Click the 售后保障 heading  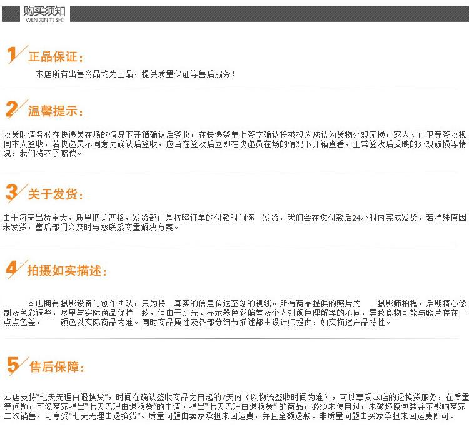pyautogui.click(x=56, y=367)
